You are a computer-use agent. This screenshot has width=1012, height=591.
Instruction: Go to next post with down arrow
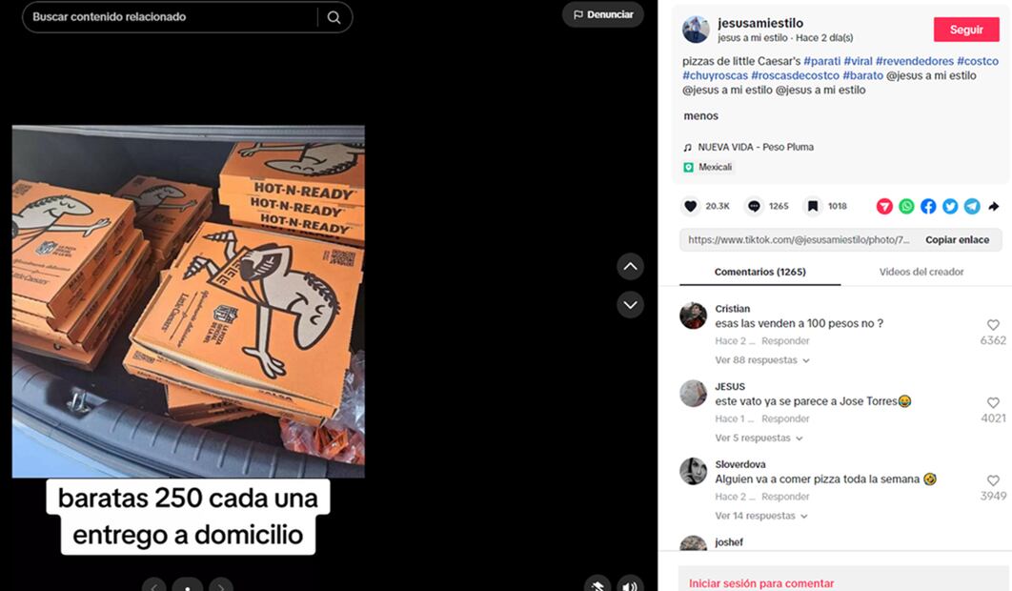click(x=630, y=305)
